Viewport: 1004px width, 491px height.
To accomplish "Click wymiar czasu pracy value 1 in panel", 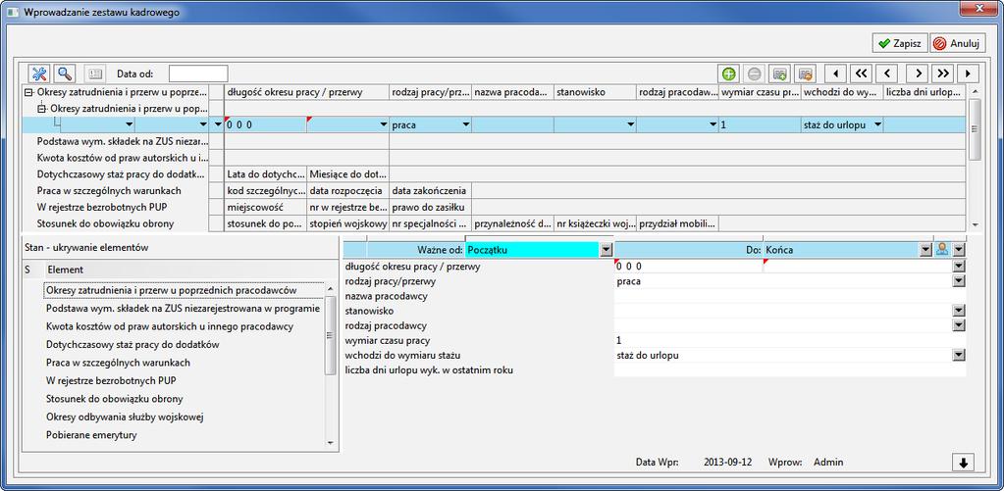I will [789, 340].
